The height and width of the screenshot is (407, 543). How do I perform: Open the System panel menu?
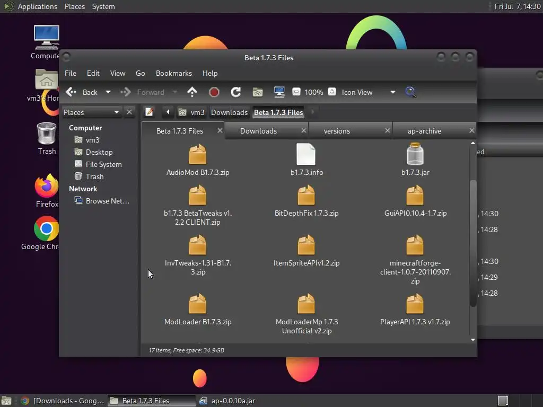(103, 6)
